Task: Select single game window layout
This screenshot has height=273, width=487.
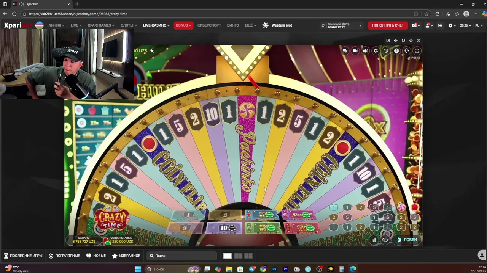Action: click(227, 256)
